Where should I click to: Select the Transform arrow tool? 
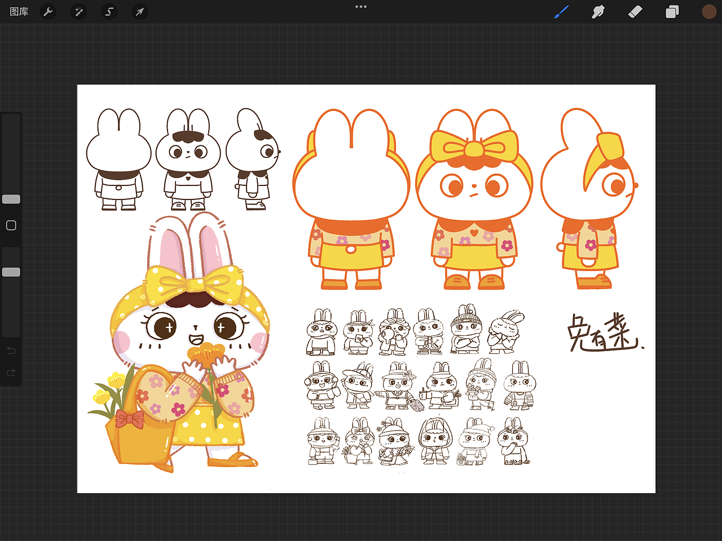[x=140, y=11]
